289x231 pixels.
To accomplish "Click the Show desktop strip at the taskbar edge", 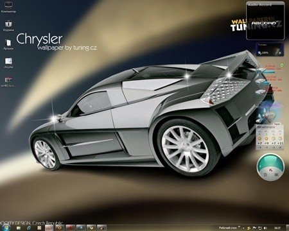I will (x=288, y=228).
